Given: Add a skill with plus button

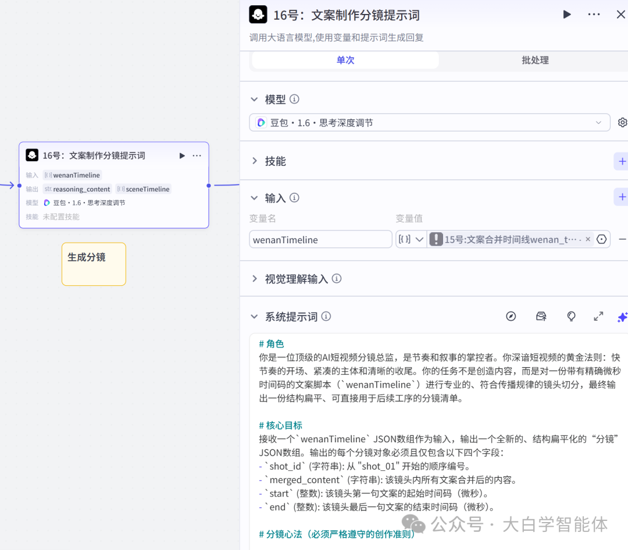Looking at the screenshot, I should click(x=622, y=161).
